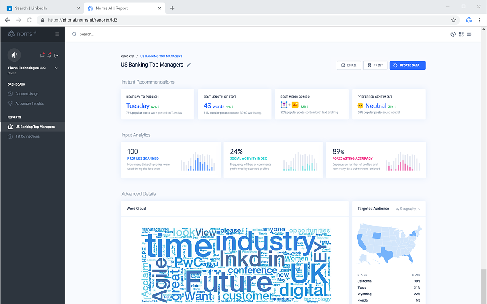487x304 pixels.
Task: Close the Search | LinkedIn tab
Action: click(78, 8)
